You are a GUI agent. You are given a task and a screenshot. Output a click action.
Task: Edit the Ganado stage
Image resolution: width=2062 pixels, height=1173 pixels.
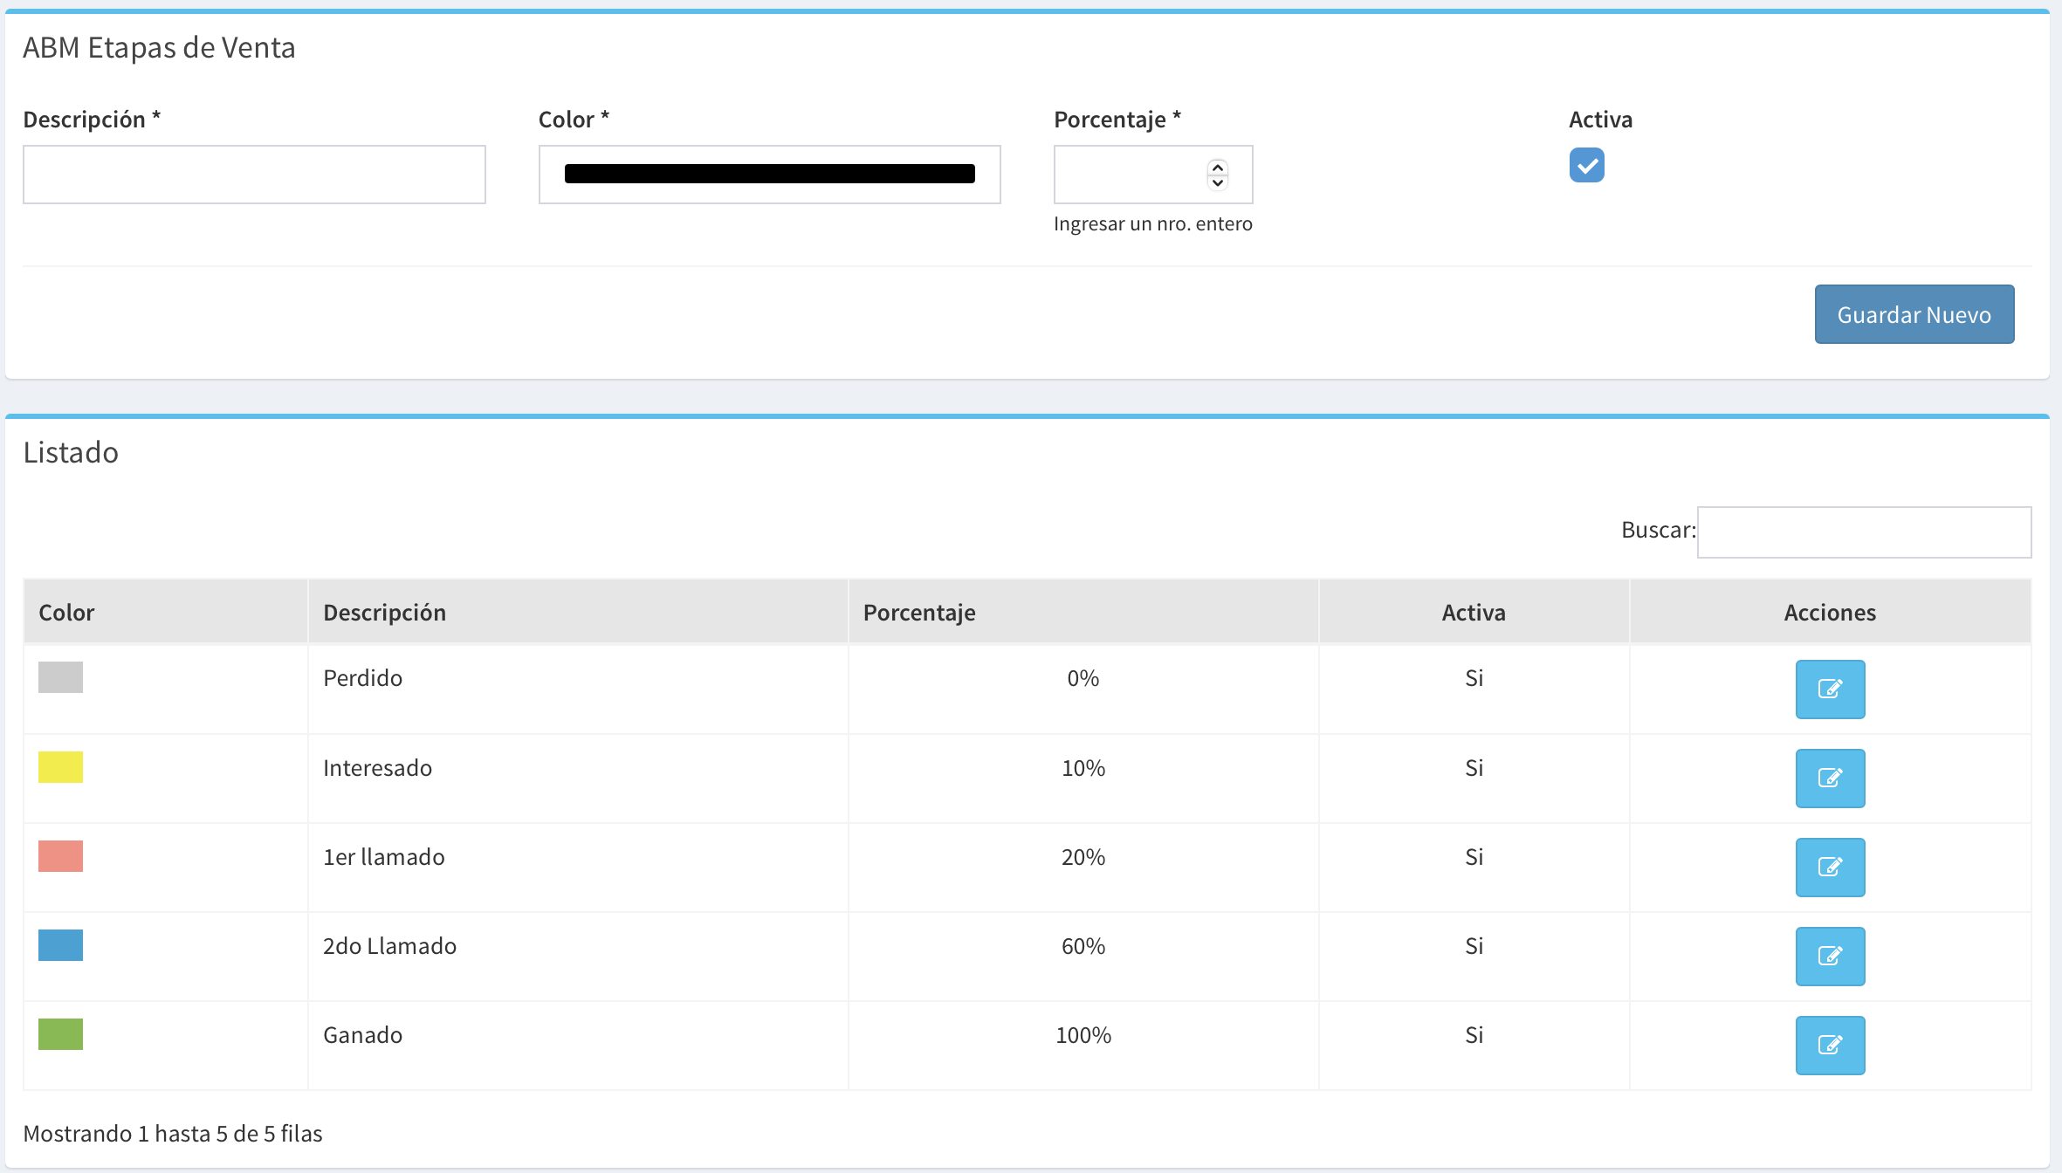tap(1830, 1046)
